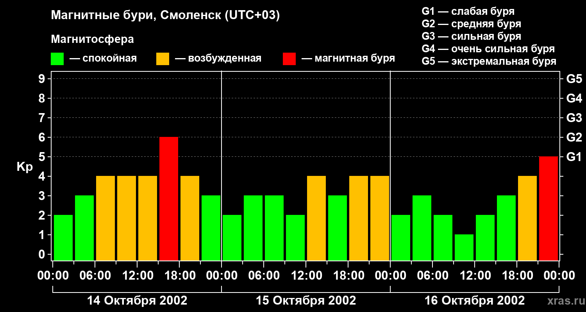Click the first green bar of 15 October
This screenshot has width=586, height=312.
(x=232, y=238)
